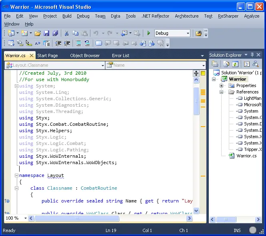The image size is (266, 236).
Task: Click the Cut scissors icon
Action: [66, 33]
